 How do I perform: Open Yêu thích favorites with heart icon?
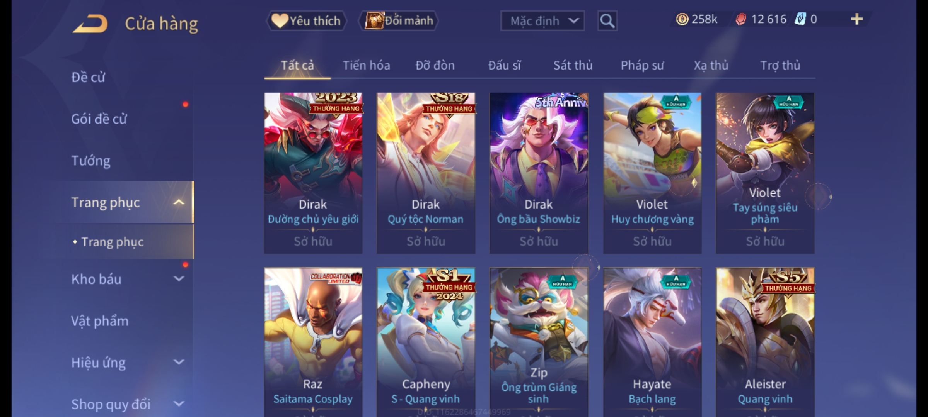[x=306, y=21]
